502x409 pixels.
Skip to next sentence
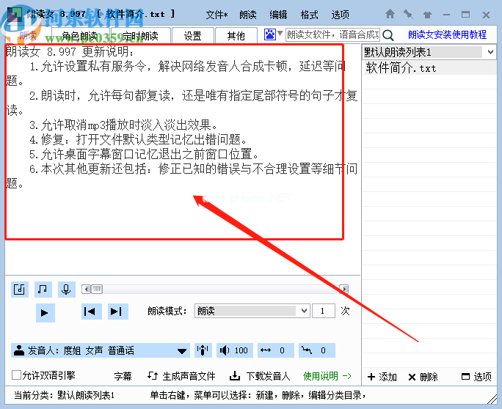tap(117, 312)
